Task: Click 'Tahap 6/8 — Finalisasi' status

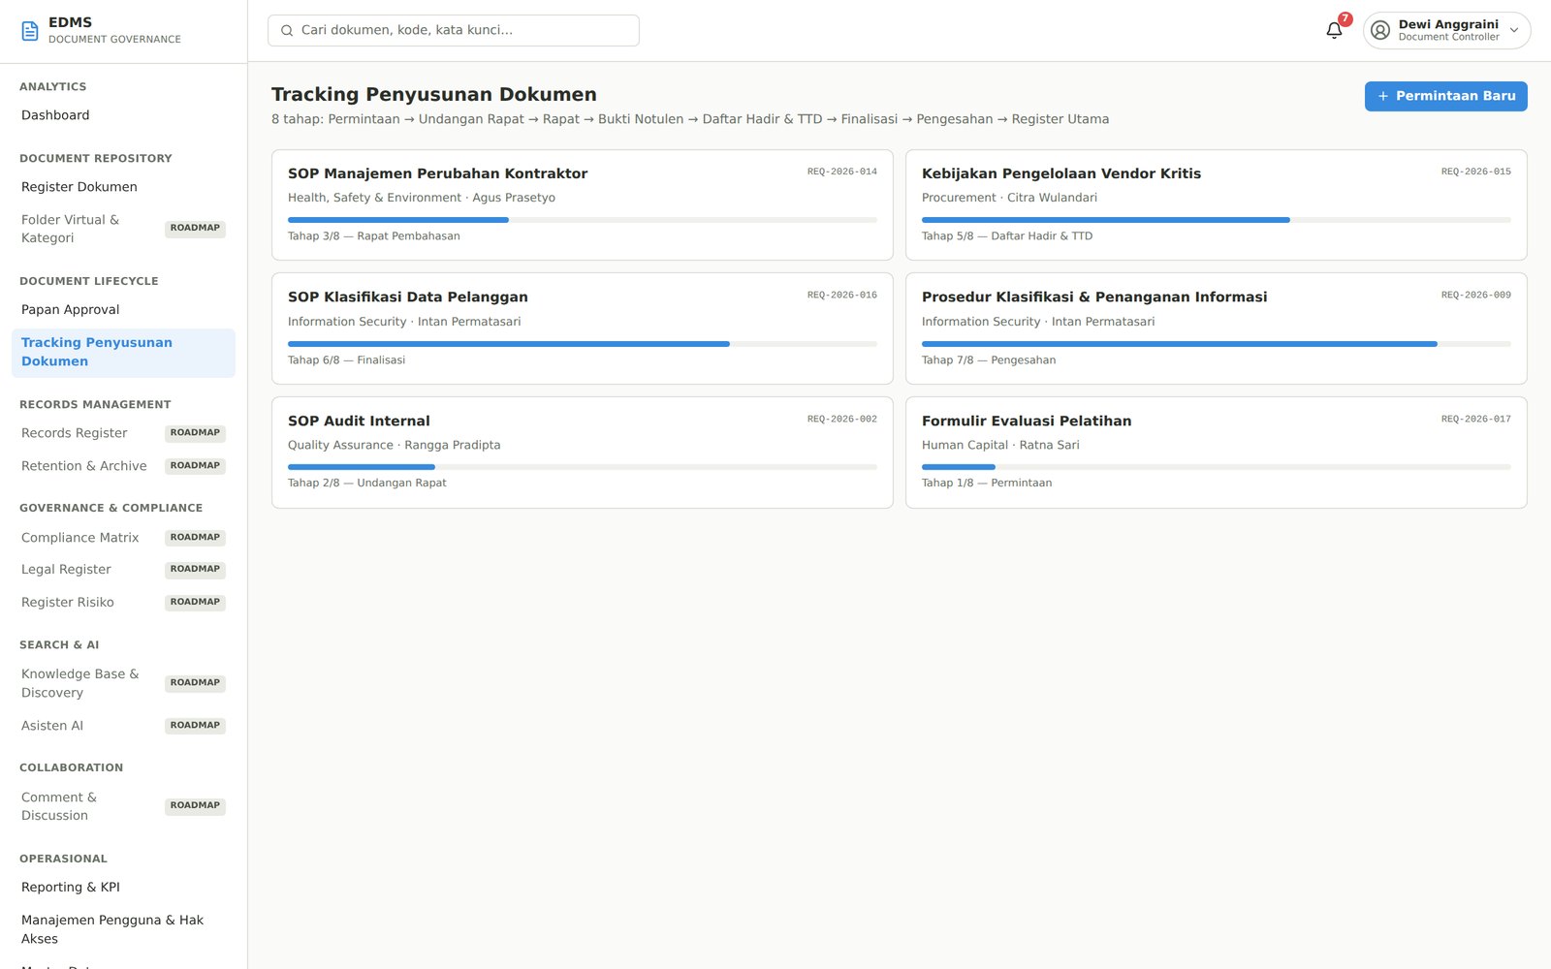Action: (346, 360)
